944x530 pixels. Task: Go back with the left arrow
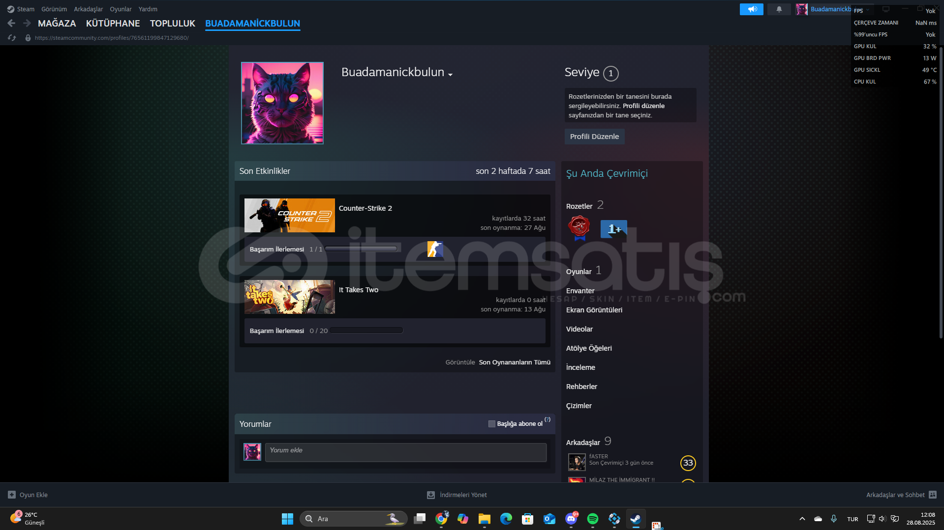11,23
